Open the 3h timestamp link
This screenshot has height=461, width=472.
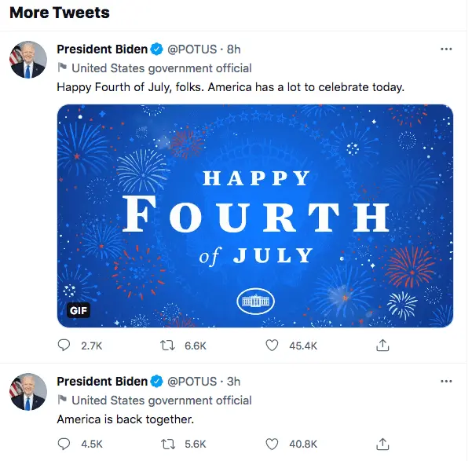click(233, 382)
